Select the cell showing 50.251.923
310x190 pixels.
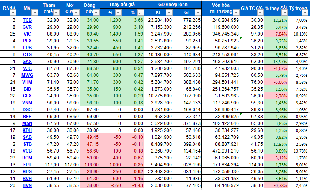coord(221,41)
